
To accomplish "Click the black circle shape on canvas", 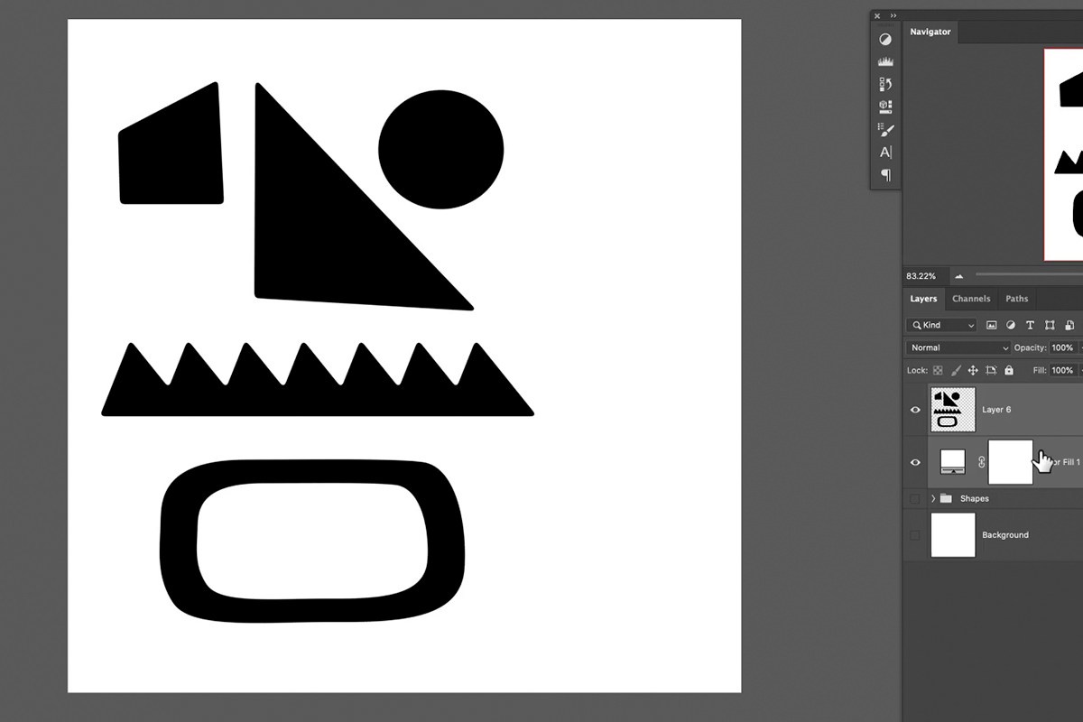I will click(440, 150).
